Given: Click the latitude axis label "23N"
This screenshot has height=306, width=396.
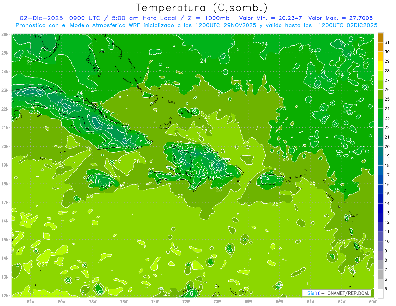Looking at the screenshot, I should 5,90.
